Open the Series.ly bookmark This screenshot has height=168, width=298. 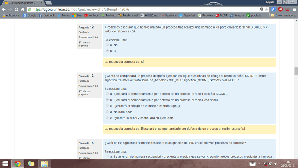237,15
